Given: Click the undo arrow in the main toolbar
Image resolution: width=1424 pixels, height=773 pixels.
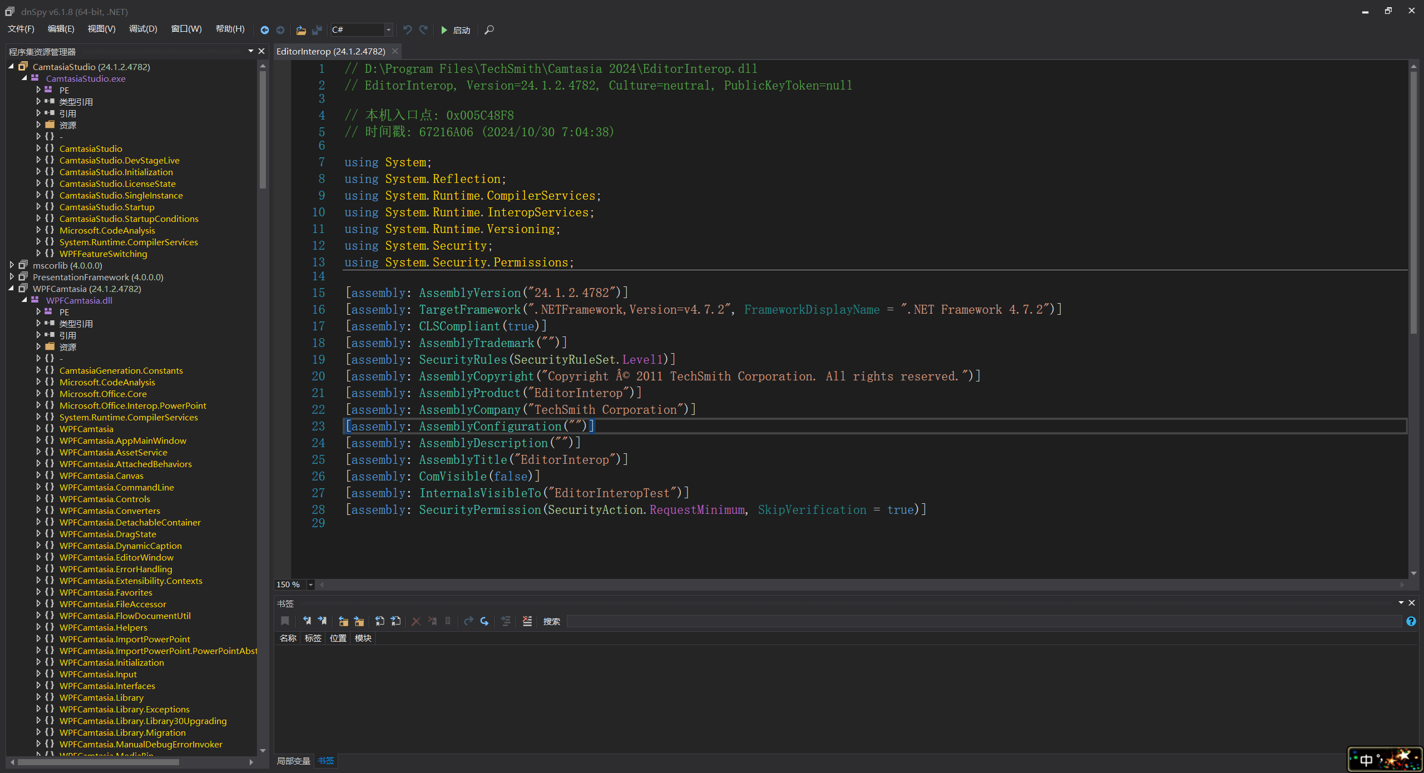Looking at the screenshot, I should [x=408, y=30].
